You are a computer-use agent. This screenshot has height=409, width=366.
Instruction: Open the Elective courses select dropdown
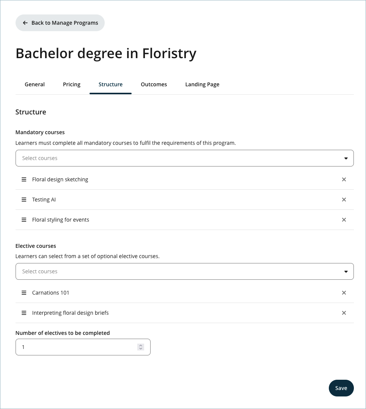coord(184,271)
